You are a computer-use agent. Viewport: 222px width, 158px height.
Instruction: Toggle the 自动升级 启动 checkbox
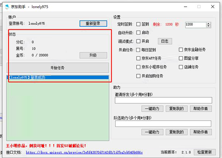[138, 33]
